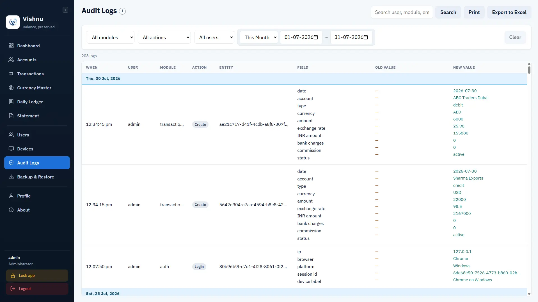Click the Create badge in the 12:34:15 pm row

pos(200,205)
